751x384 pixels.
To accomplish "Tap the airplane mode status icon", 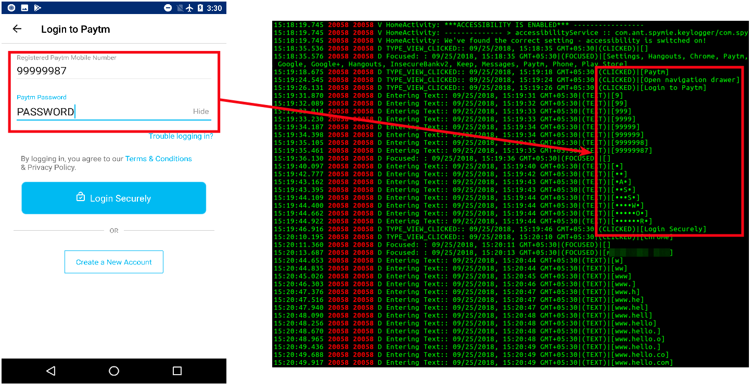I will tap(189, 8).
